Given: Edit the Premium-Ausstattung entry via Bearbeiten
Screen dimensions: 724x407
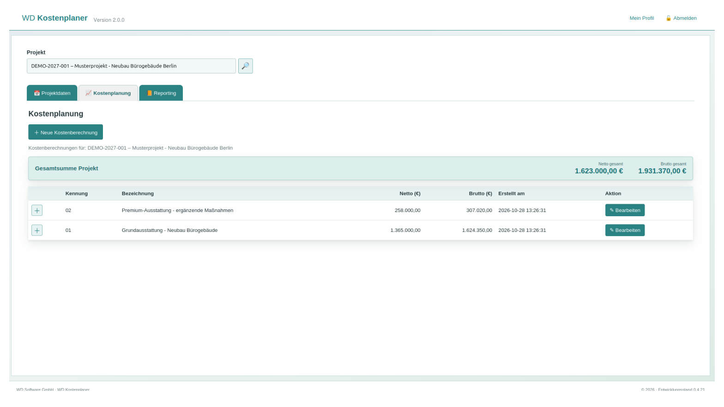Looking at the screenshot, I should point(625,210).
